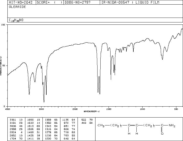Click the 4000 label on wavenumber axis
This screenshot has width=183, height=141.
click(x=8, y=109)
